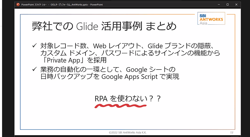Viewport: 250px width, 137px height.
Task: Click the line カスタム ドメイン、パスワード
Action: tap(130, 53)
